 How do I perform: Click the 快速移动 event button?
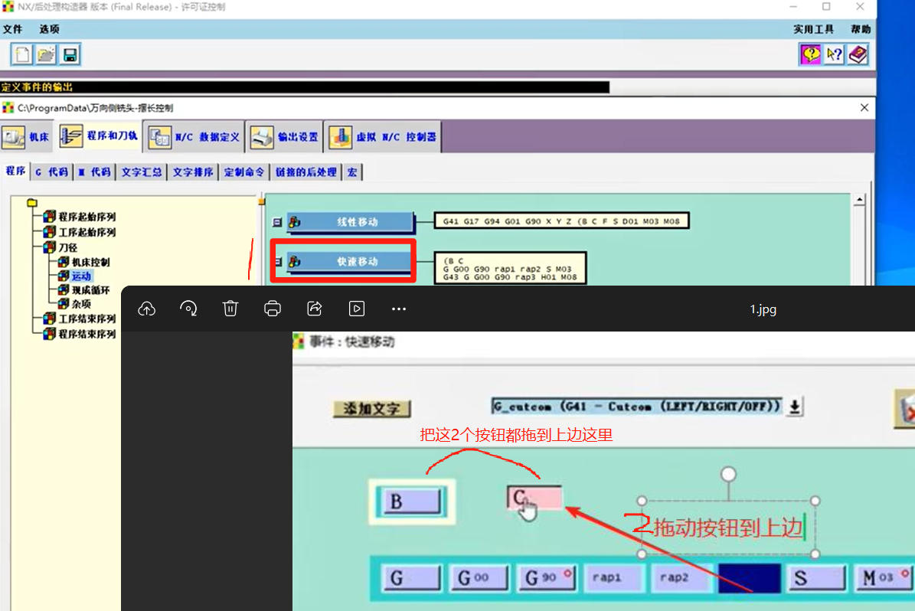351,261
